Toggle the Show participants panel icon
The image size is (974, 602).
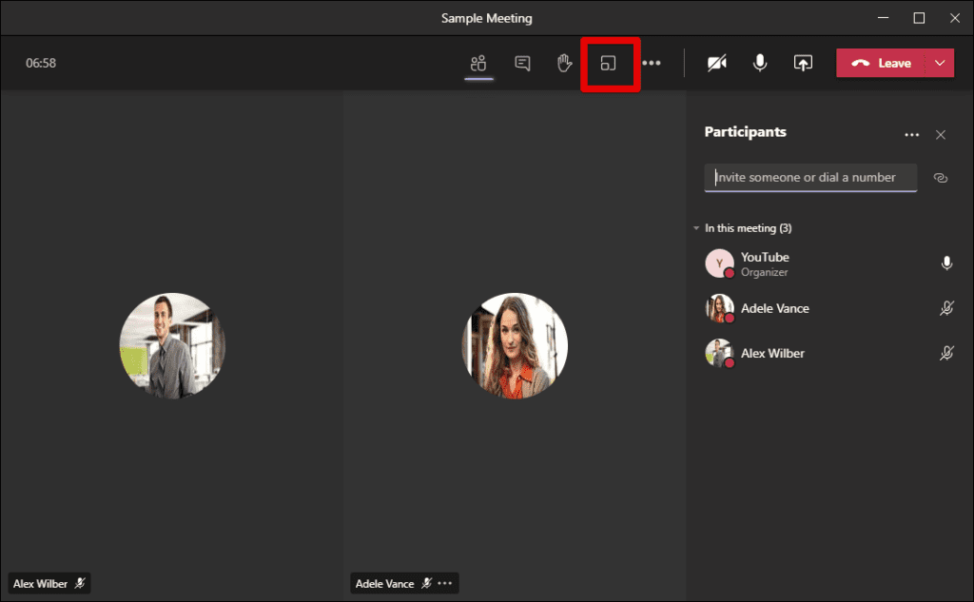click(x=478, y=64)
